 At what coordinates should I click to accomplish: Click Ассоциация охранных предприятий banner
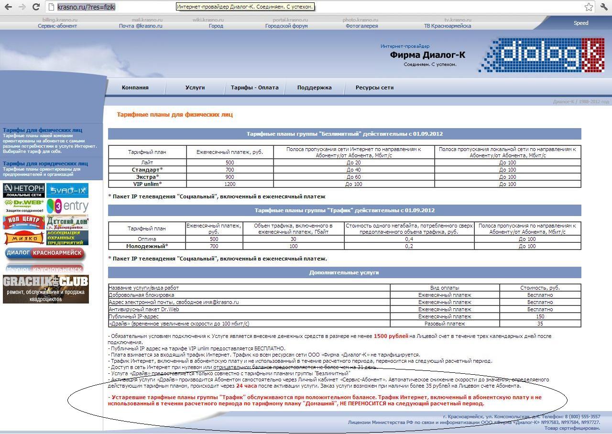(x=67, y=238)
